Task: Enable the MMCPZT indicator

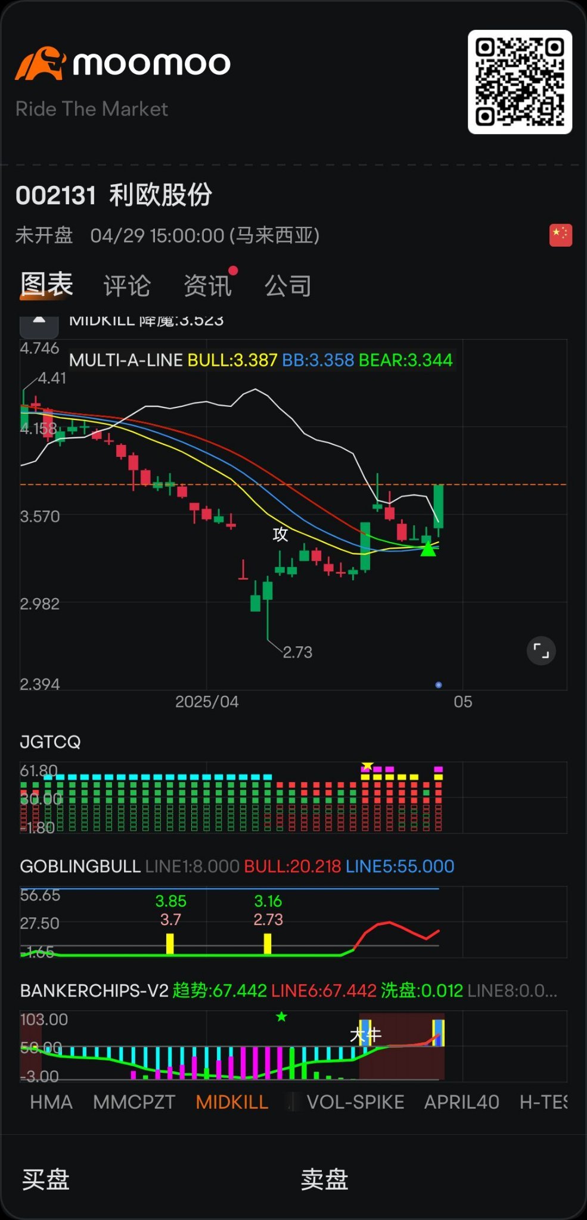Action: click(x=134, y=1102)
